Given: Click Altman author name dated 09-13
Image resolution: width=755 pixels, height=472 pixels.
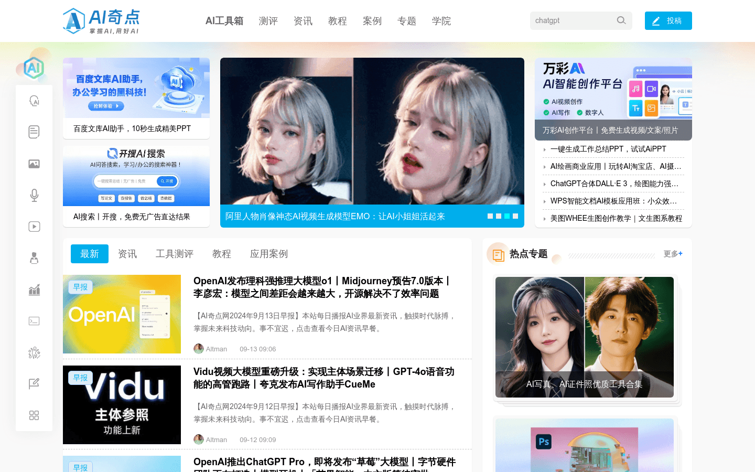Looking at the screenshot, I should 217,349.
